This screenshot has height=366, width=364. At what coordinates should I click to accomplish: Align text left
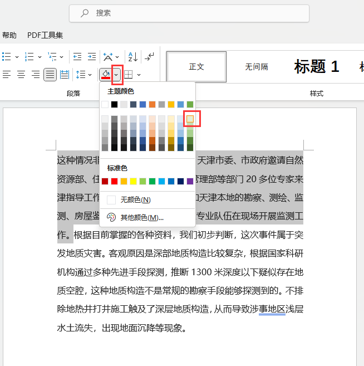pos(7,75)
